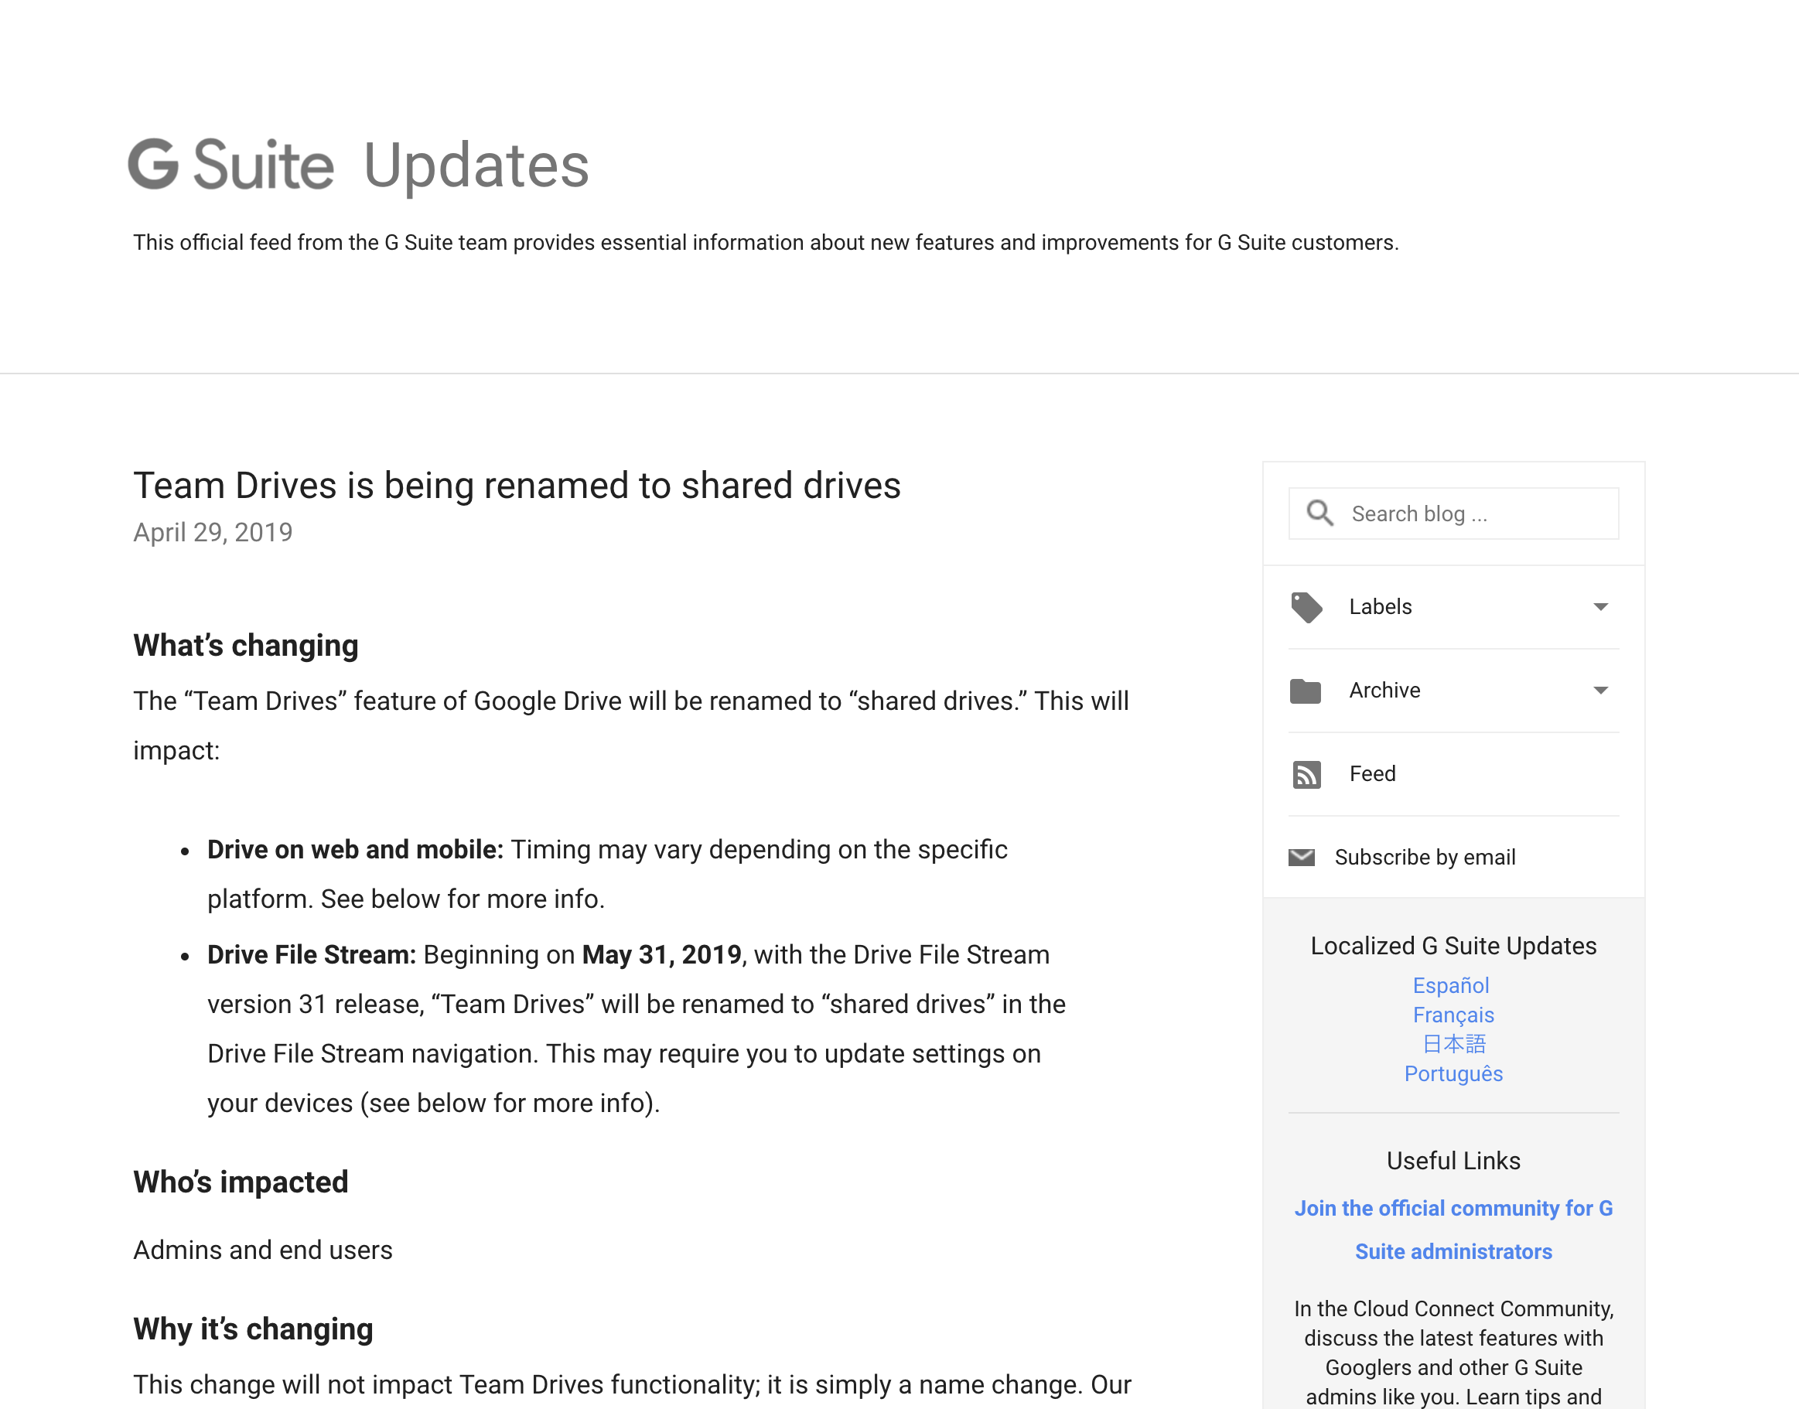Screen dimensions: 1799x1409
Task: Open the Español localized updates link
Action: click(1451, 985)
